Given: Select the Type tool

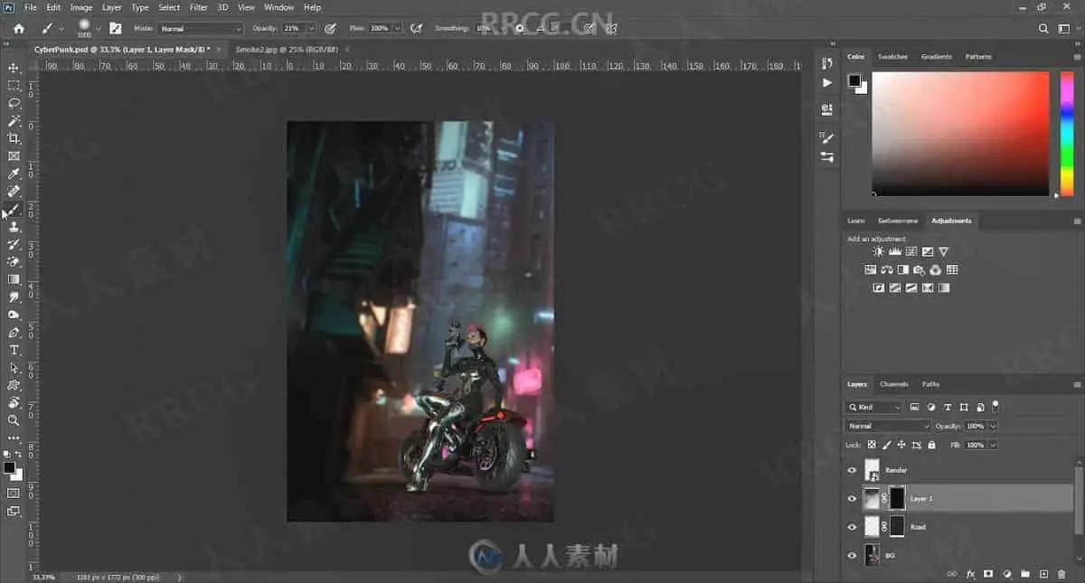Looking at the screenshot, I should pyautogui.click(x=14, y=350).
